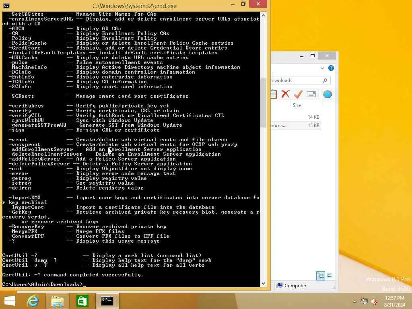This screenshot has height=309, width=412.
Task: Open the Windows Start button
Action: 10,301
